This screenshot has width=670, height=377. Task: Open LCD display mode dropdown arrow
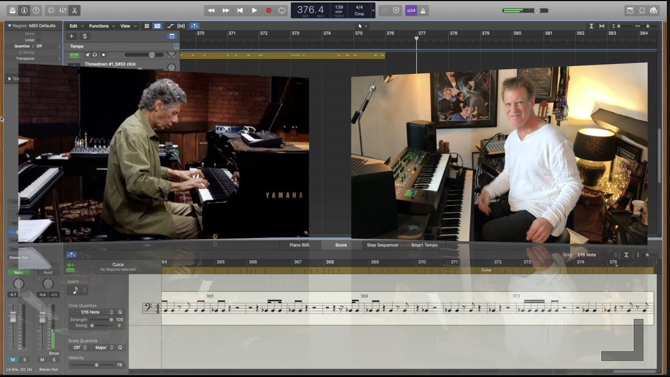373,10
